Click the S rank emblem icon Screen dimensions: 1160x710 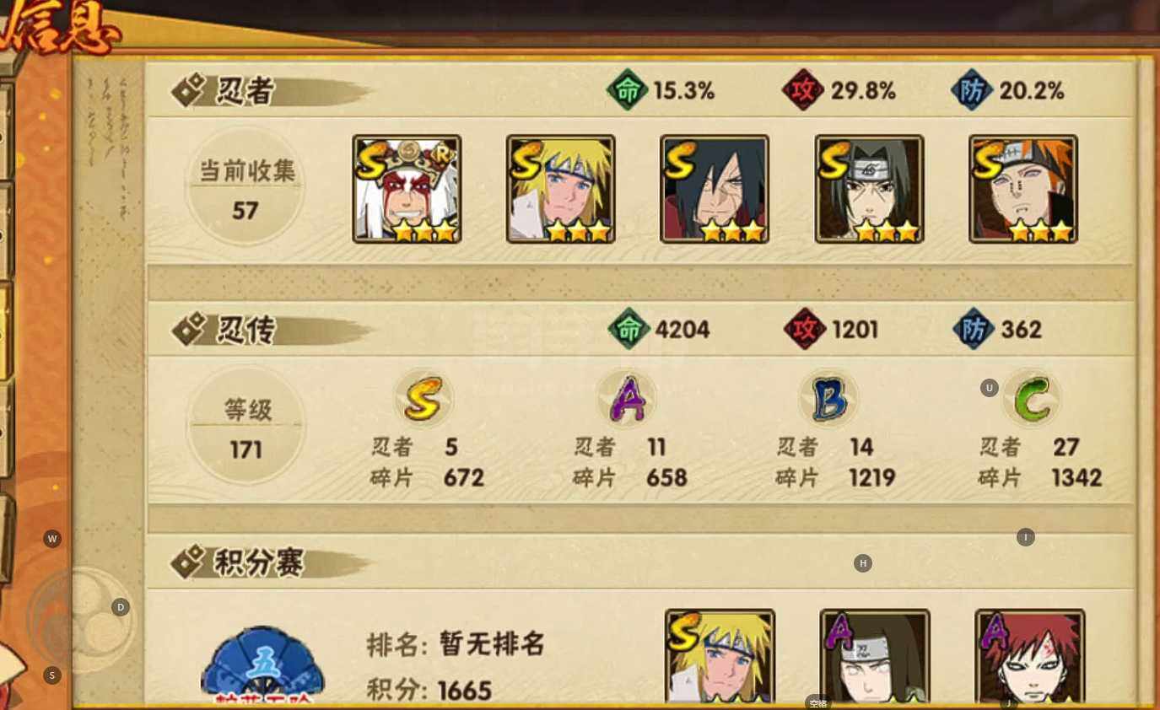pyautogui.click(x=424, y=399)
